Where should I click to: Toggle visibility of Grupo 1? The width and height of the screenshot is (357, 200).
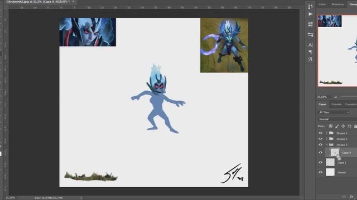click(321, 133)
